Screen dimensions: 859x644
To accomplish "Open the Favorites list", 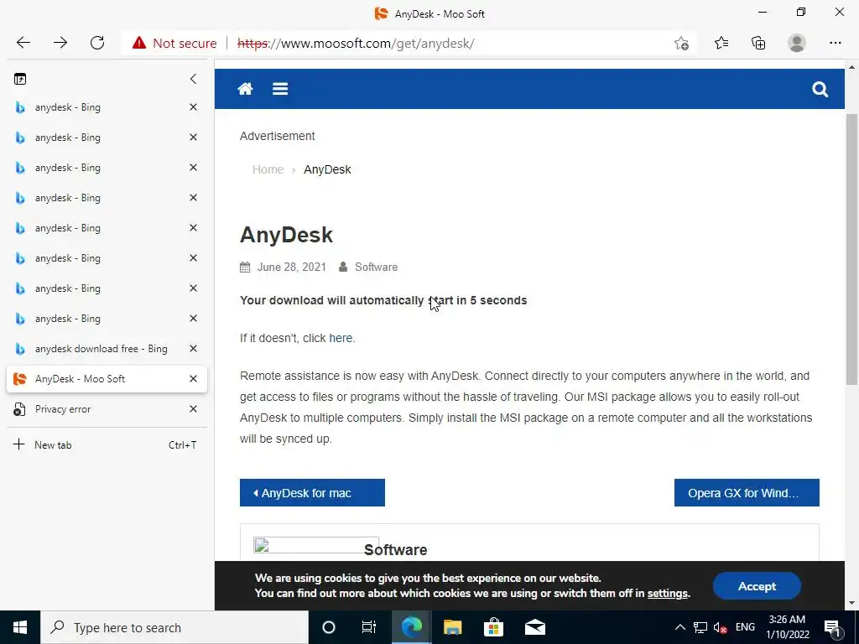I will pos(721,43).
